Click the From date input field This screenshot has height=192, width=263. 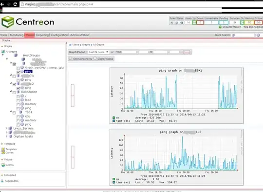(x=130, y=52)
